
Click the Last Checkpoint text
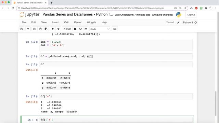coord(132,15)
